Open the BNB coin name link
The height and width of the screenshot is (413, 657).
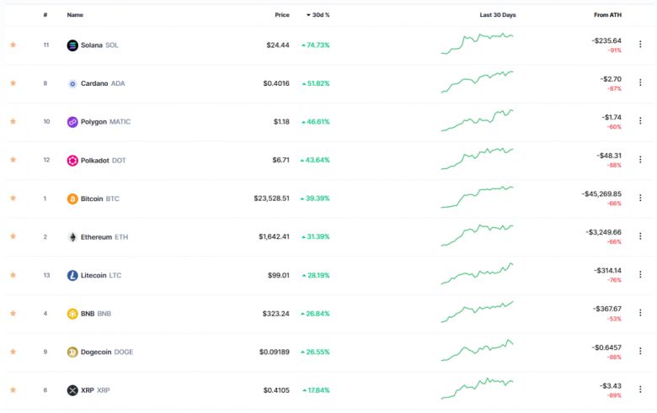point(88,314)
